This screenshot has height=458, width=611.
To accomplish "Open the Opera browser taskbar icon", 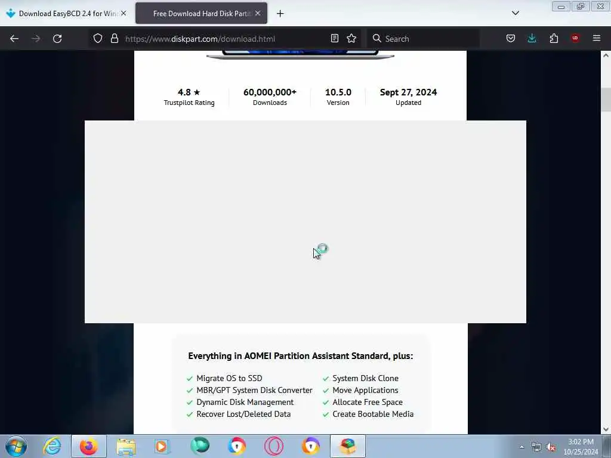I will pos(274,446).
